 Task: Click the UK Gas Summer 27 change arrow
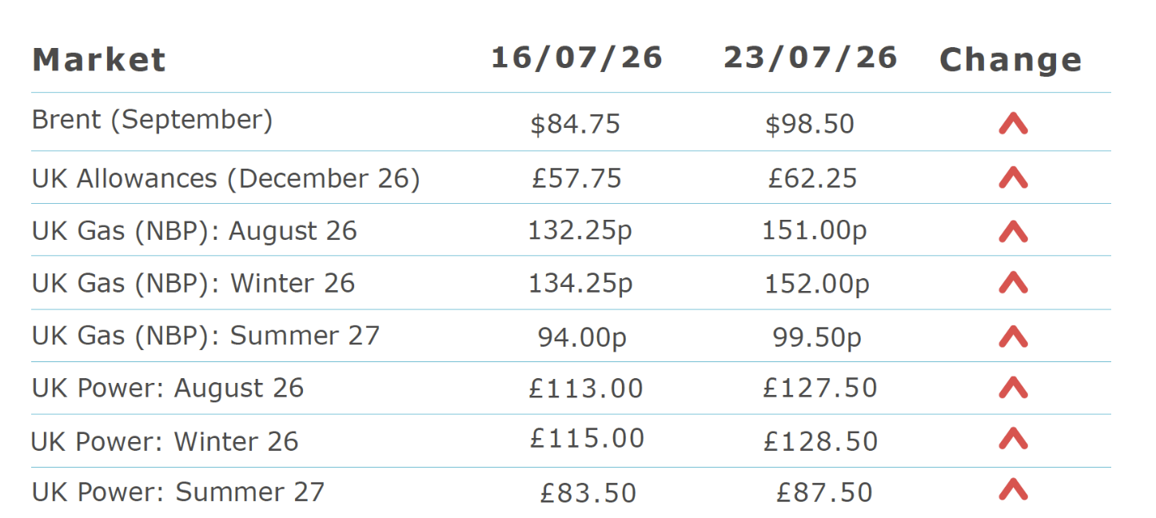pyautogui.click(x=1013, y=337)
